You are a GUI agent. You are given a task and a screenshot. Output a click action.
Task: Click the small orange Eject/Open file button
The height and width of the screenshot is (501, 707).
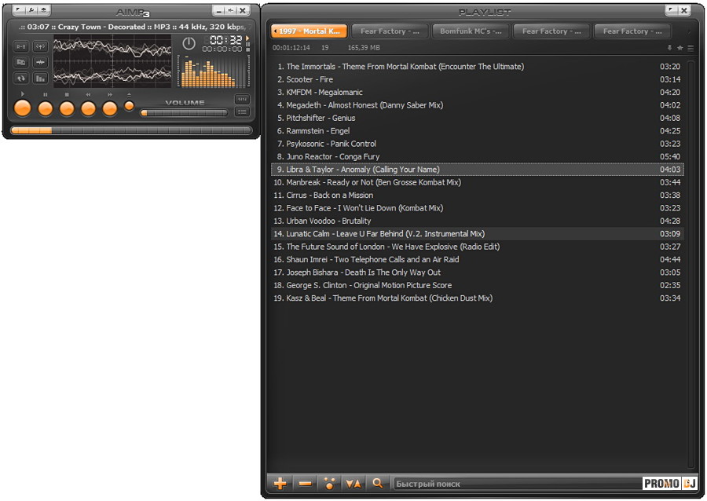pos(129,106)
